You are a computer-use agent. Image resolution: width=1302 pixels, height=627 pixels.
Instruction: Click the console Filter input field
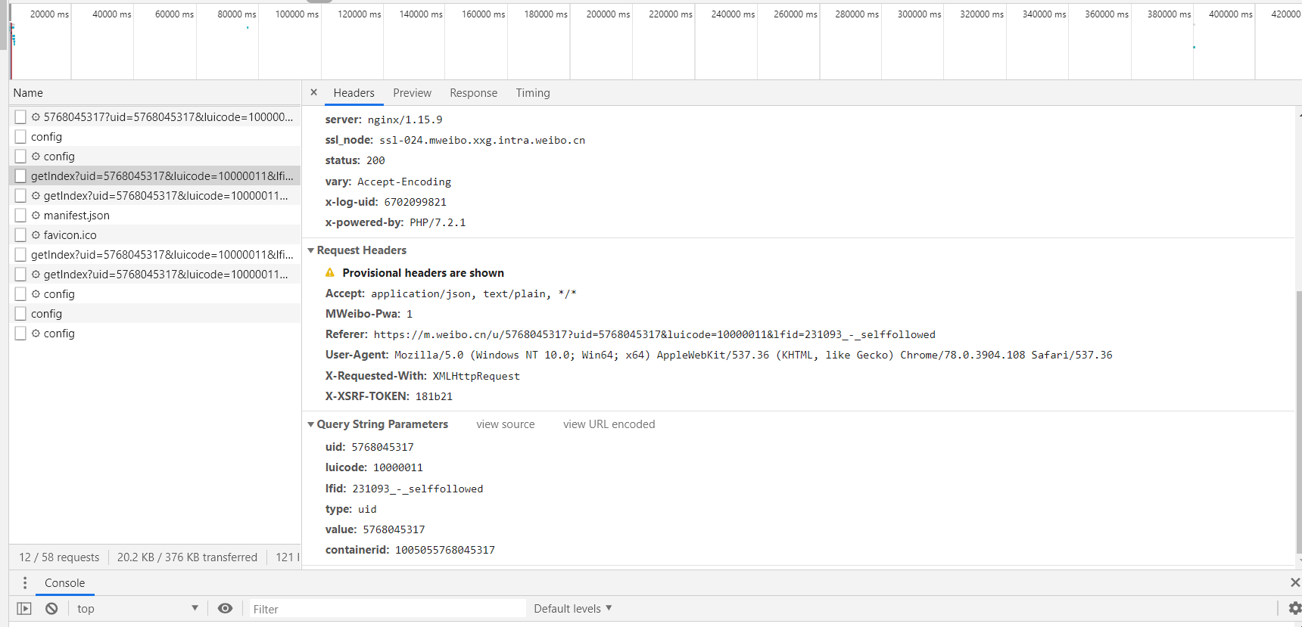point(387,609)
